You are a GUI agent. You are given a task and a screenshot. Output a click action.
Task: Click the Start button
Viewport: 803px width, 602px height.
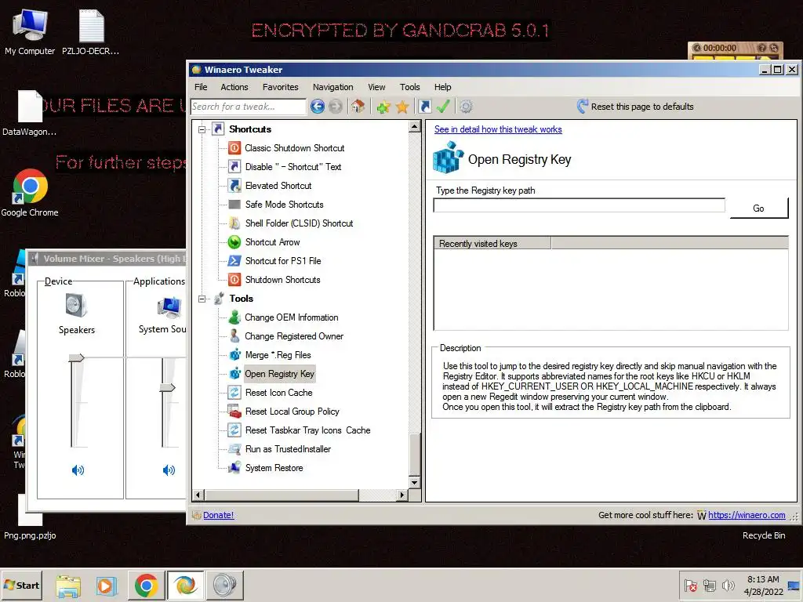click(x=21, y=585)
